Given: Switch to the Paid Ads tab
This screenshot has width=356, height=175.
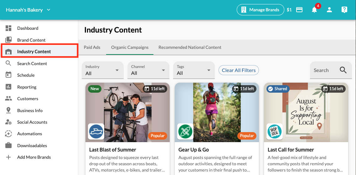Looking at the screenshot, I should click(92, 48).
